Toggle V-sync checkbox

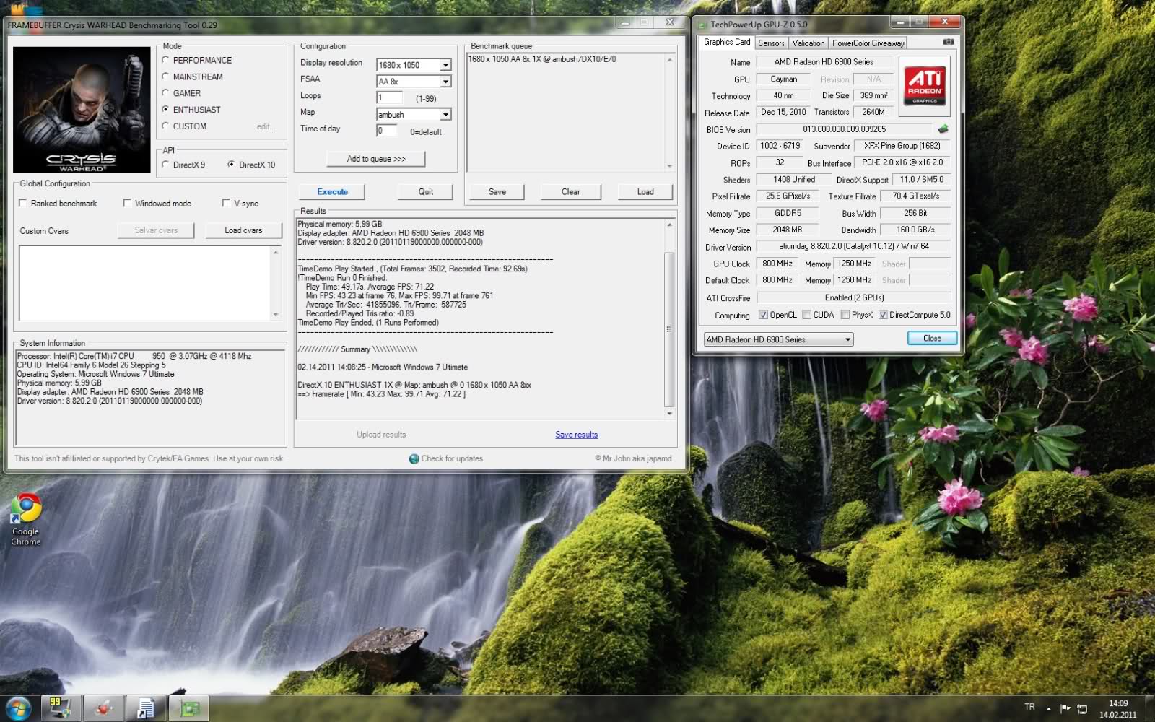tap(227, 204)
